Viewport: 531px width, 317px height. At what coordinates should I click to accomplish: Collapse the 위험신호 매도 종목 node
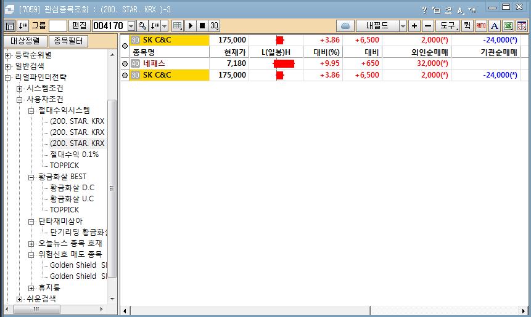click(31, 255)
